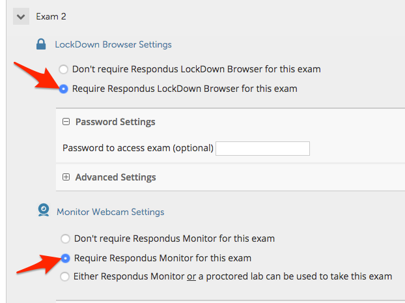Screen dimensions: 405x303
Task: Open Monitor Webcam Settings link
Action: tap(110, 212)
